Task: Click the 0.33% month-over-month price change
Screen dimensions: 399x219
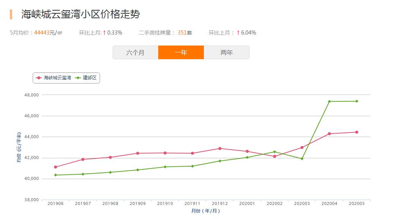Action: (x=114, y=33)
